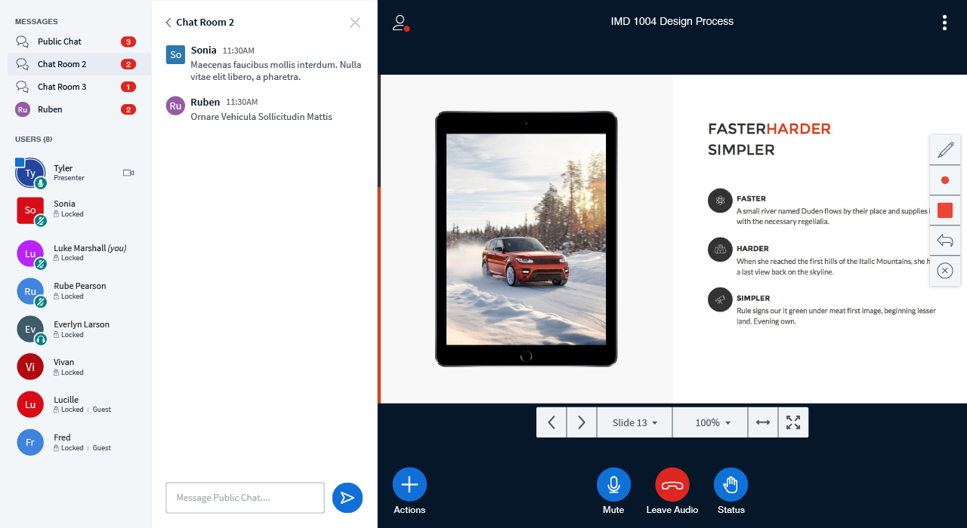Open the Slide 13 dropdown
Viewport: 967px width, 528px height.
[x=635, y=422]
